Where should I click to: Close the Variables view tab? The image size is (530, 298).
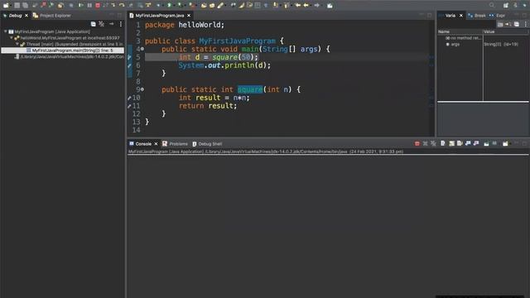[x=460, y=16]
